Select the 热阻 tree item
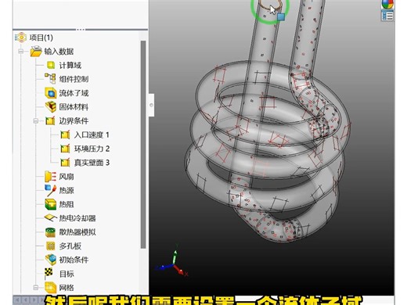The height and width of the screenshot is (305, 407). pos(67,204)
